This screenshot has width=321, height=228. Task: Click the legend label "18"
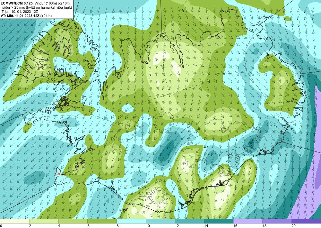pos(265,226)
